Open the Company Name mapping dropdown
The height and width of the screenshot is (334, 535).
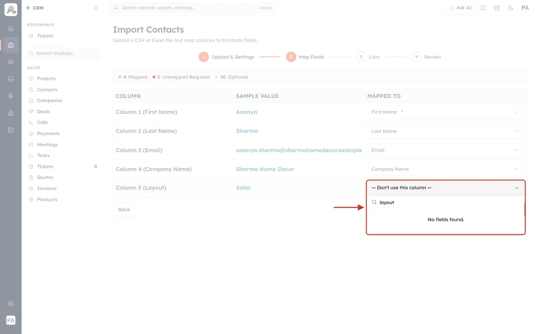click(x=445, y=169)
